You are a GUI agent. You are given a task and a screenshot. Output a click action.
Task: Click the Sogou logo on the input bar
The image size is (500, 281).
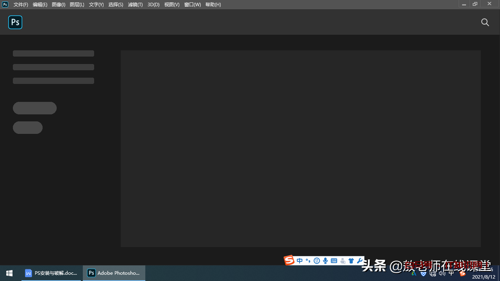pos(289,261)
